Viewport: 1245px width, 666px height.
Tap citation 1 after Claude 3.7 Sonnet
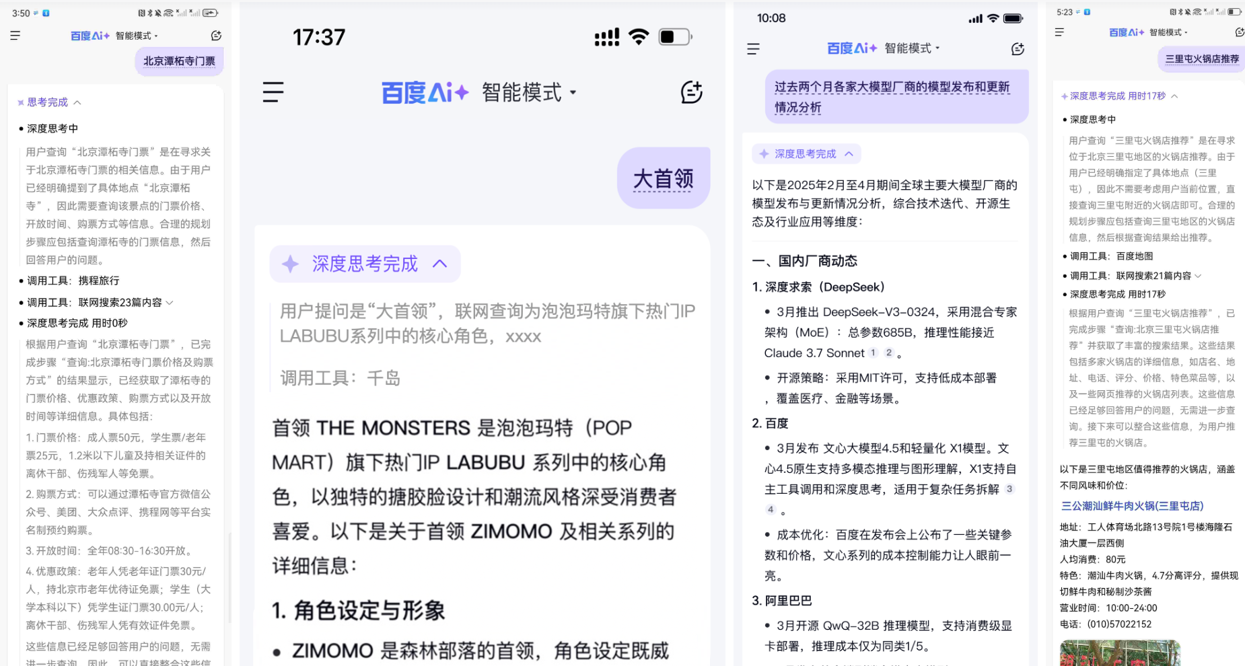point(873,352)
